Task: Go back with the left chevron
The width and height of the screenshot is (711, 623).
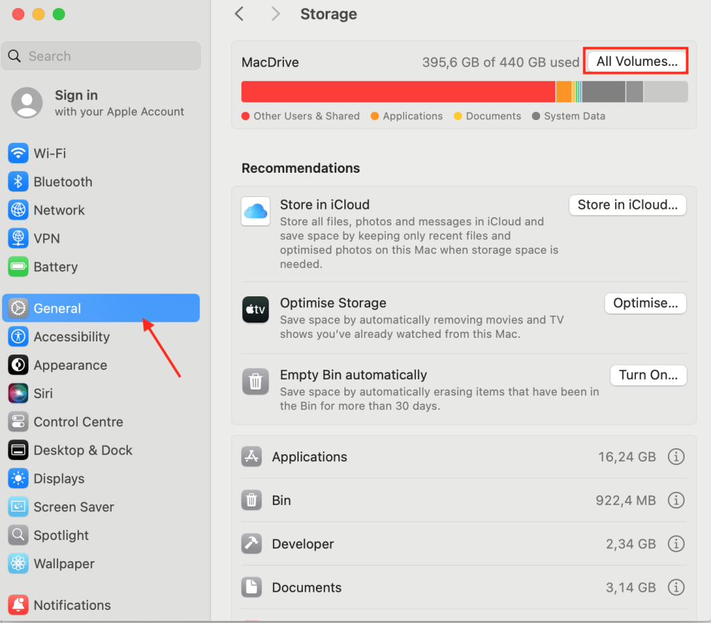Action: pyautogui.click(x=240, y=14)
